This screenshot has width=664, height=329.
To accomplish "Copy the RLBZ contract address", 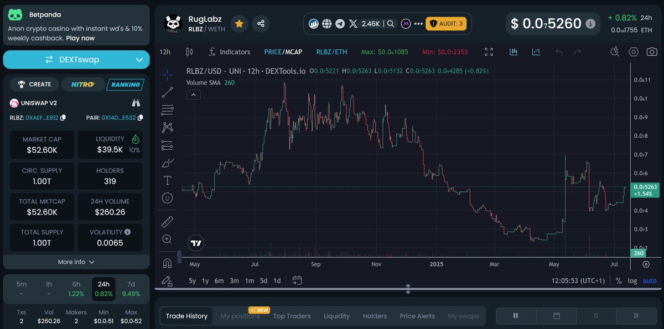I will coord(63,117).
